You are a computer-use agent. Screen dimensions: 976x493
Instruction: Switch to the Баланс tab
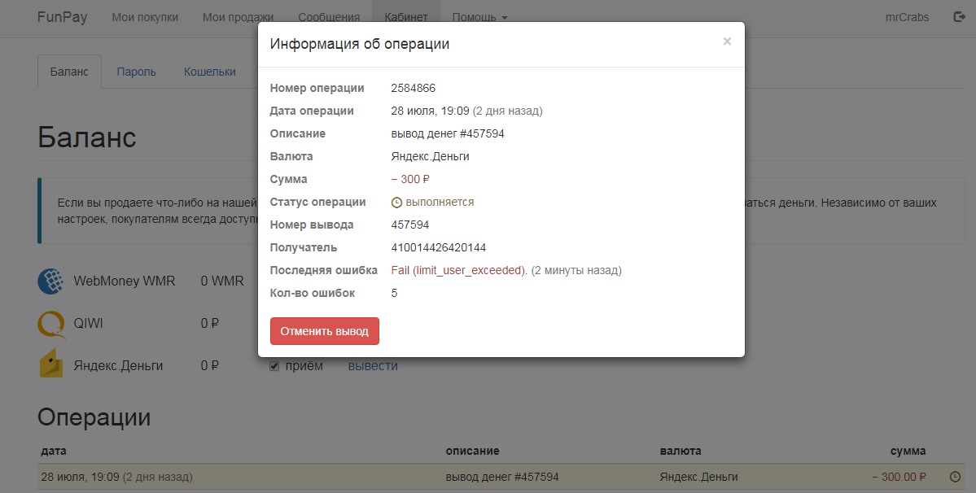click(x=69, y=72)
